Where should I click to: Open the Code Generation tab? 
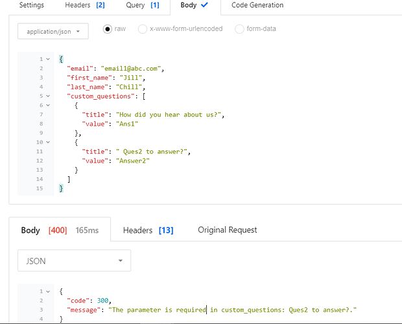tap(257, 5)
